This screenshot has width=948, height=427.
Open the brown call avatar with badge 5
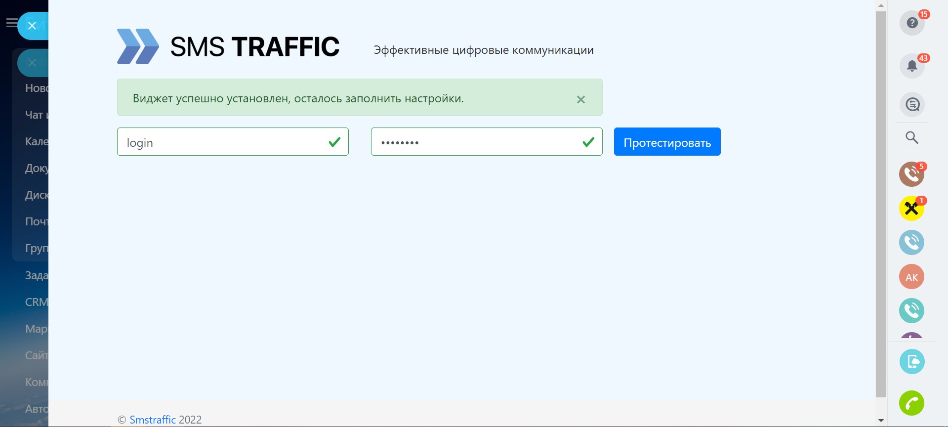tap(912, 174)
